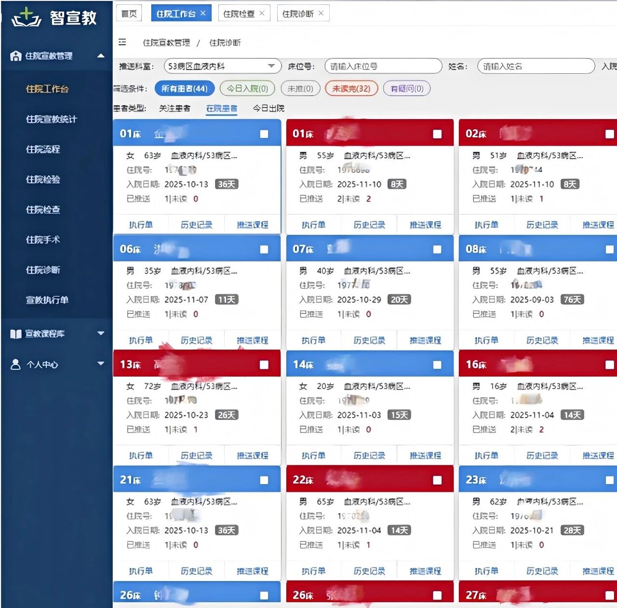
Task: Click the home icon beside 住院宣教管理
Action: click(x=16, y=56)
